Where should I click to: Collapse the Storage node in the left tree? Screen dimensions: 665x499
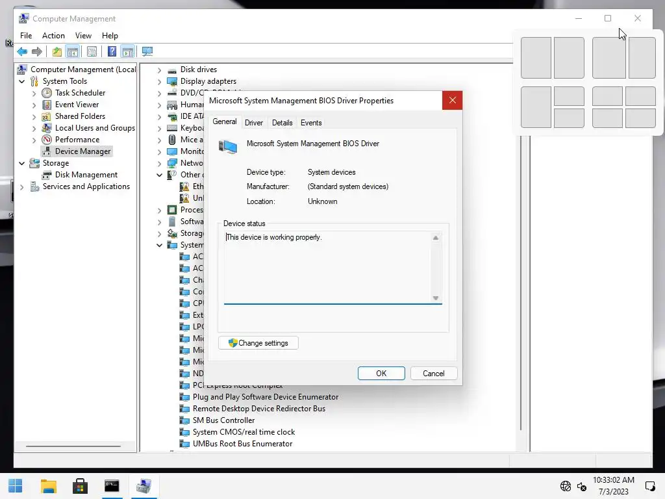[x=22, y=163]
